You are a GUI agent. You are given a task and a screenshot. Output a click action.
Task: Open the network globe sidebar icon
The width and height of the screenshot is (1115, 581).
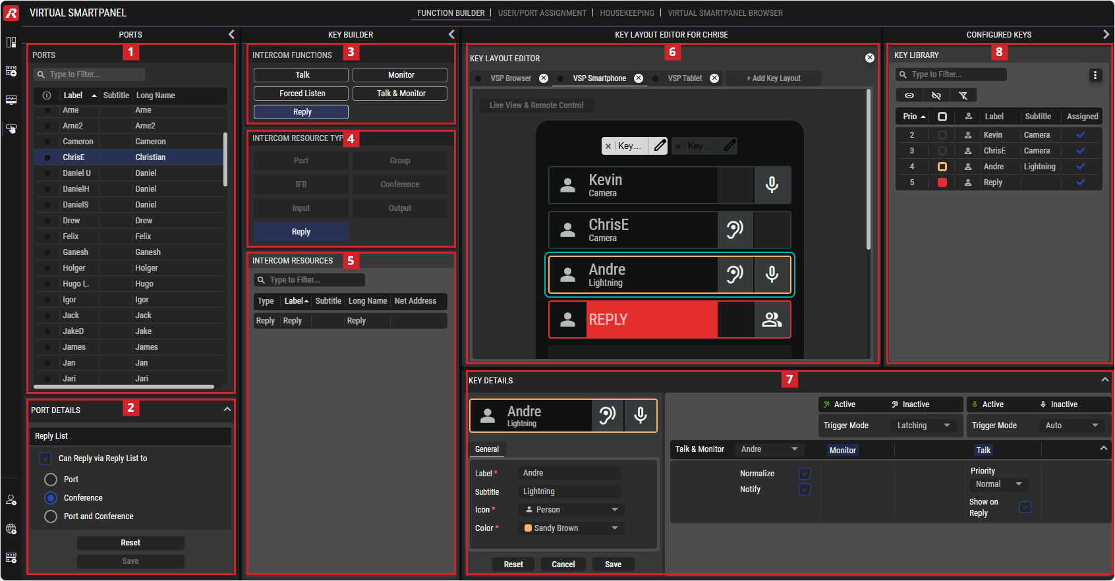tap(11, 529)
